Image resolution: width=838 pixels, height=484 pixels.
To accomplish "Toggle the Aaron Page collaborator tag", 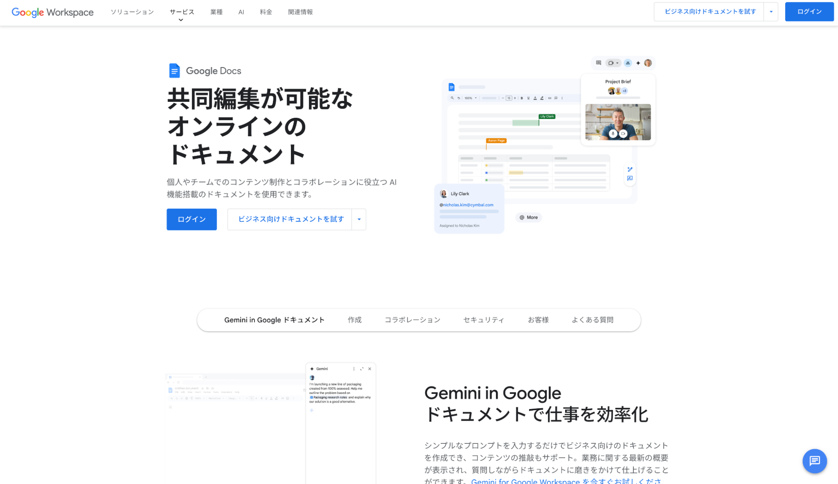I will pos(496,140).
